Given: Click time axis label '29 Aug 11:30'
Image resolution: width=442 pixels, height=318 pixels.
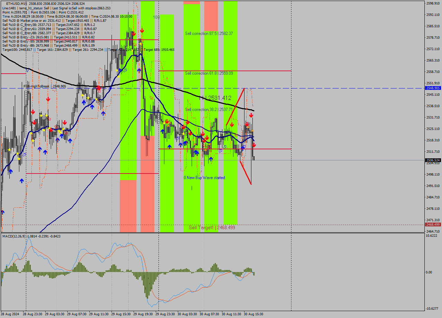Looking at the screenshot, I should coord(99,314).
